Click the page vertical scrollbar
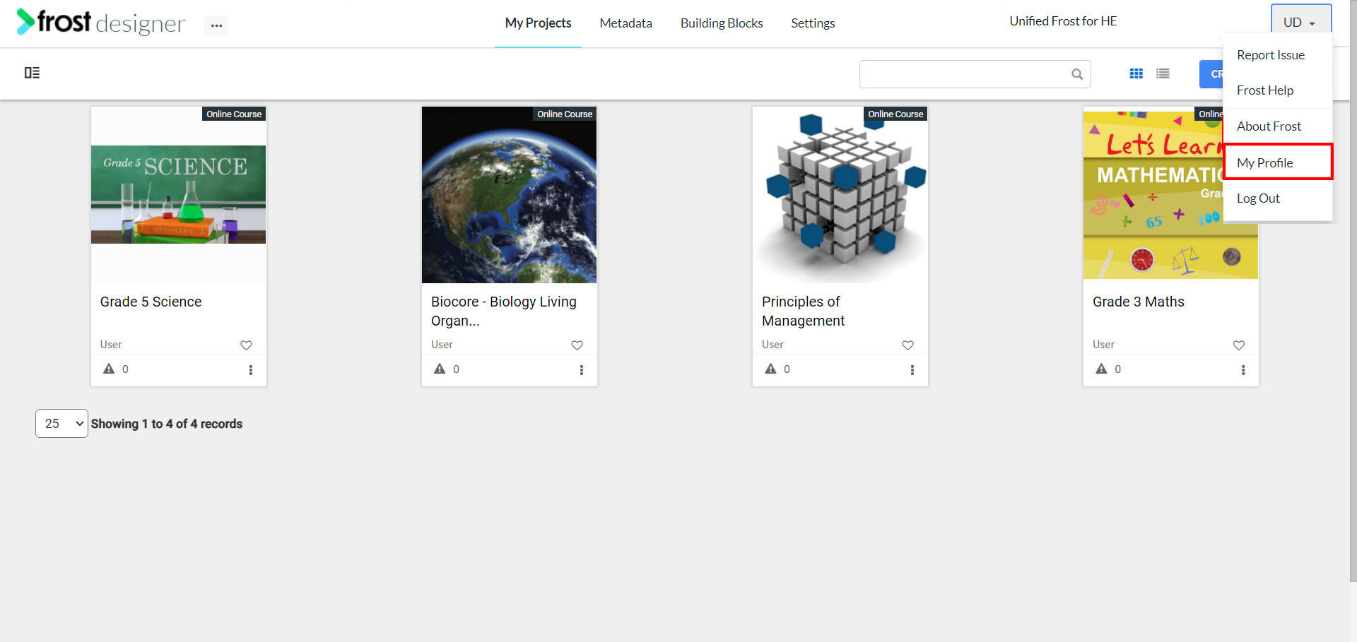Viewport: 1357px width, 642px height. tap(1353, 290)
